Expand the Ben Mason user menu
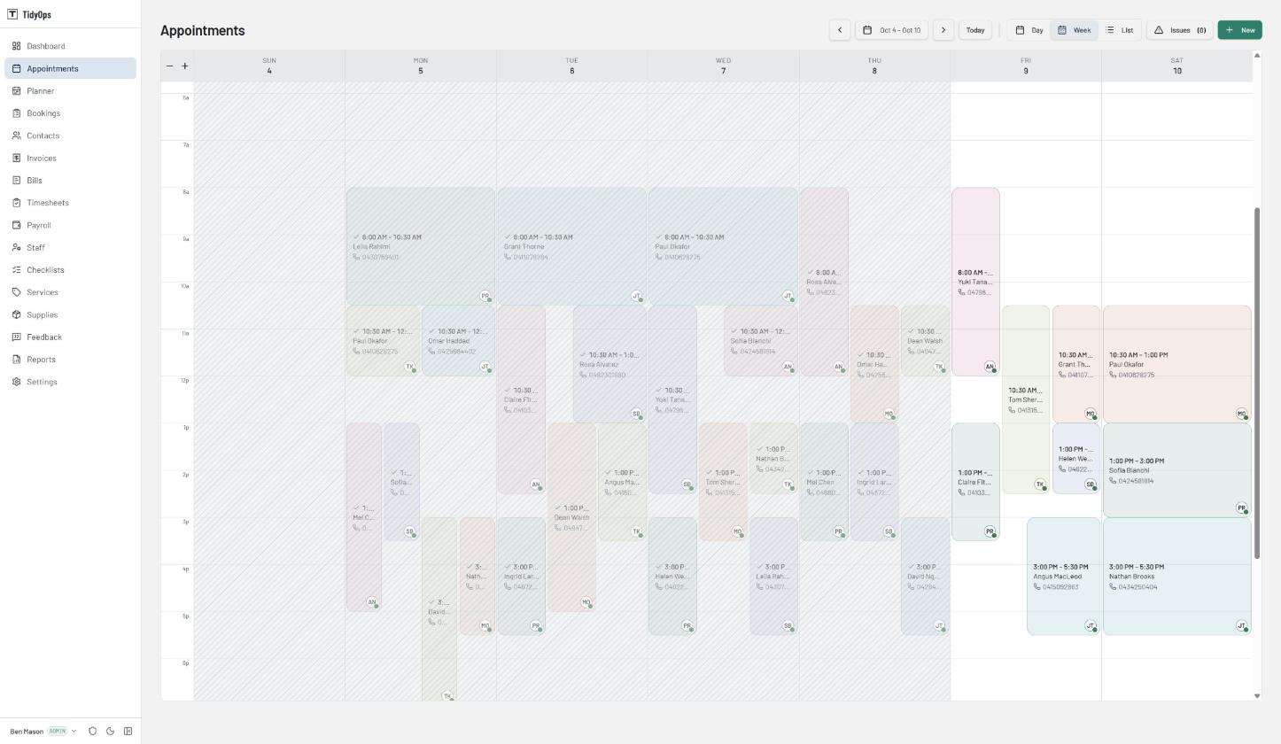Viewport: 1281px width, 744px height. click(43, 732)
